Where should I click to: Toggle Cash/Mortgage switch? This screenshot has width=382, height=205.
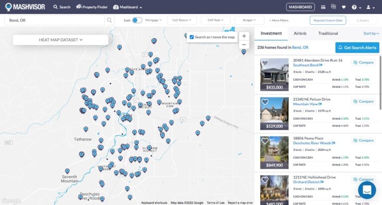click(x=137, y=20)
